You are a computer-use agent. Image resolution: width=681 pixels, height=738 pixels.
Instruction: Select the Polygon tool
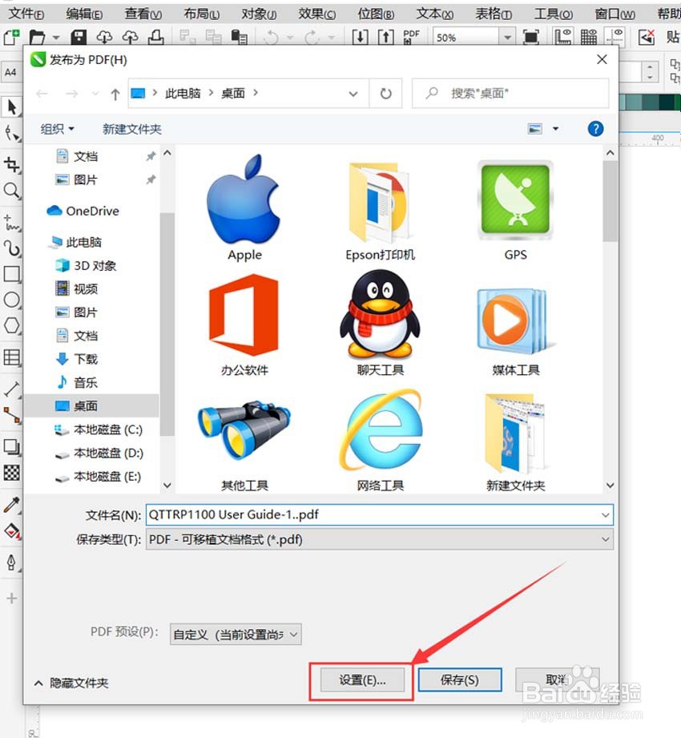point(12,325)
